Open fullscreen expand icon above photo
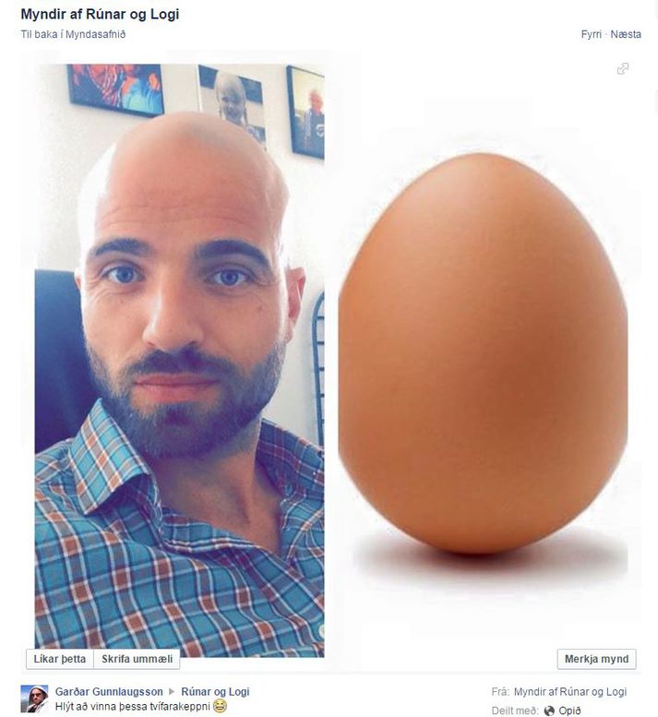Viewport: 658px width, 717px height. tap(622, 68)
